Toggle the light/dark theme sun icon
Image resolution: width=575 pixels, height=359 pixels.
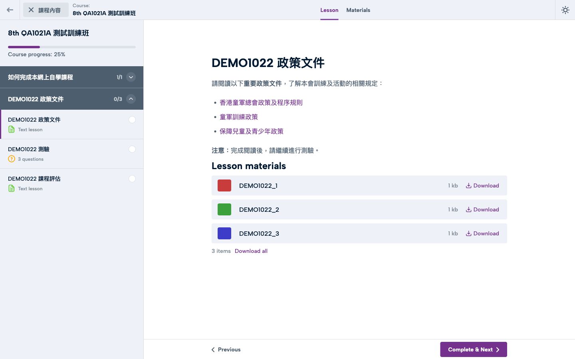(x=565, y=10)
